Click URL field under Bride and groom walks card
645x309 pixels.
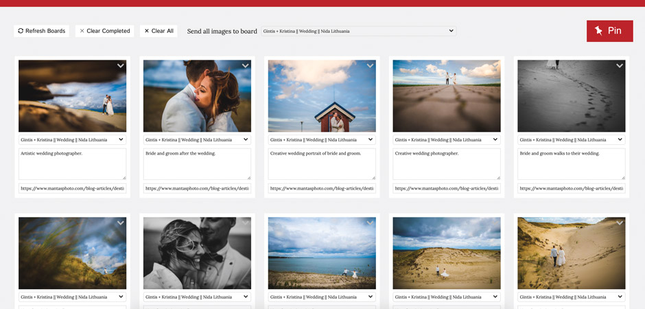pyautogui.click(x=572, y=188)
